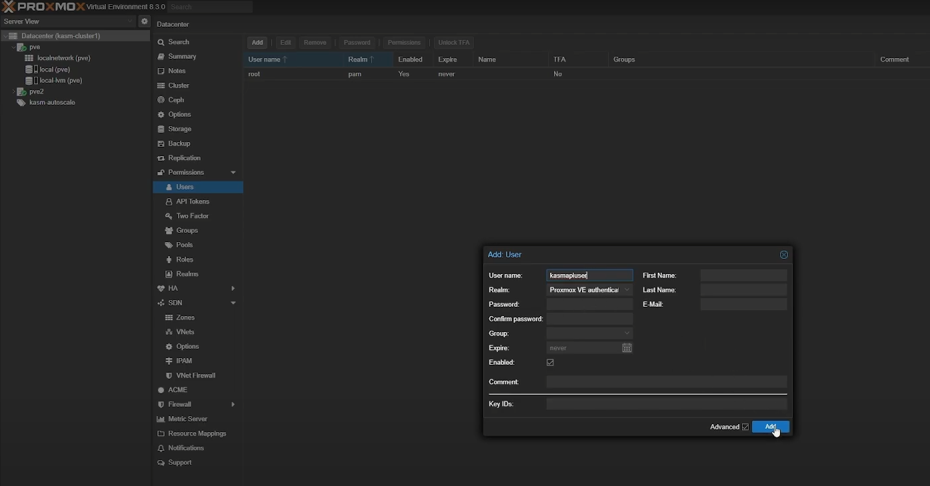This screenshot has width=930, height=486.
Task: Uncheck the Enabled checkbox
Action: coord(550,363)
